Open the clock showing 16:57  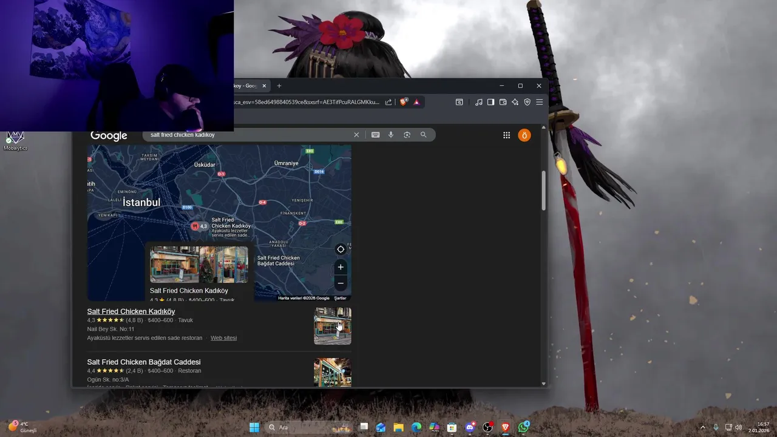pyautogui.click(x=759, y=427)
